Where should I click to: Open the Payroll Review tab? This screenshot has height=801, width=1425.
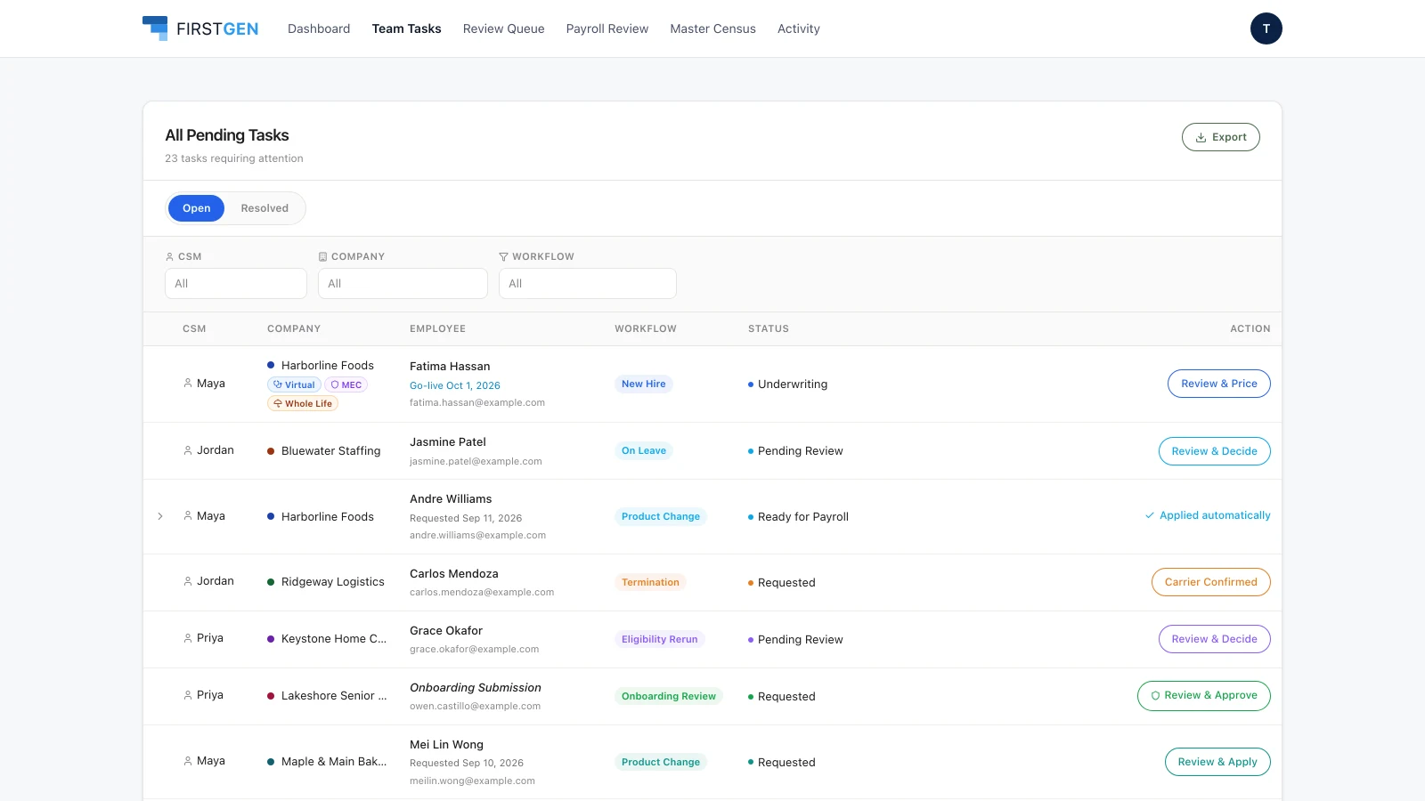click(607, 28)
